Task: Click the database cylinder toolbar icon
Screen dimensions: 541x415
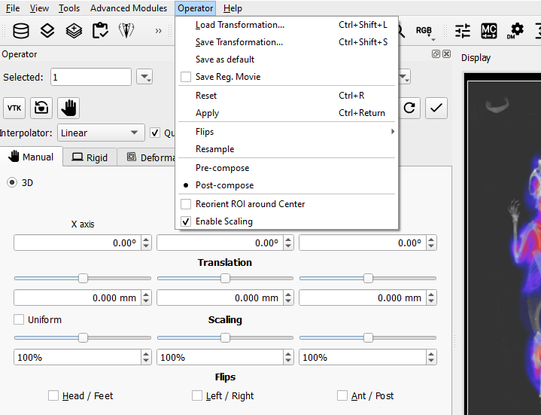Action: pos(22,31)
